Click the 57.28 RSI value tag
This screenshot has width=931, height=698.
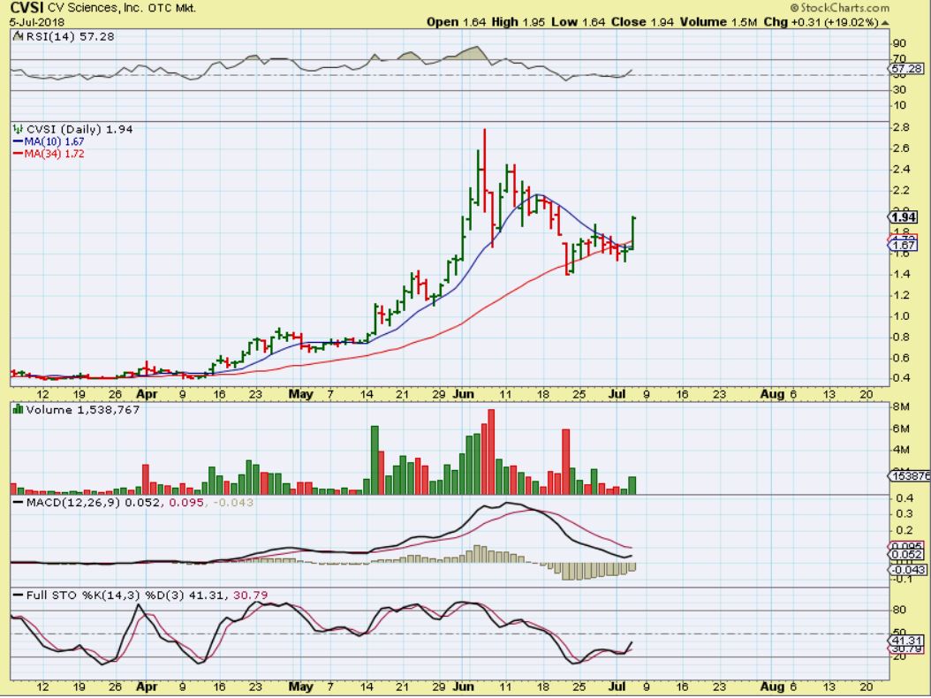(907, 70)
